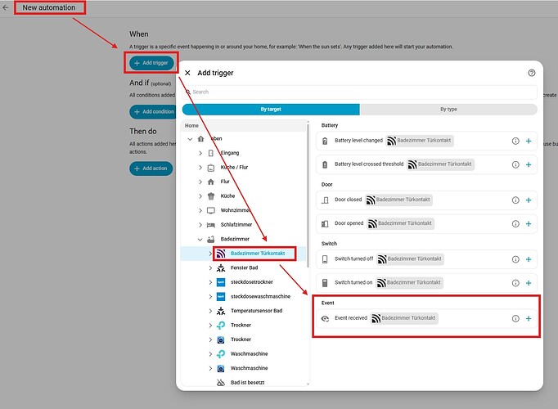558x409 pixels.
Task: Select Schlafzimmer in the tree
Action: pyautogui.click(x=236, y=225)
